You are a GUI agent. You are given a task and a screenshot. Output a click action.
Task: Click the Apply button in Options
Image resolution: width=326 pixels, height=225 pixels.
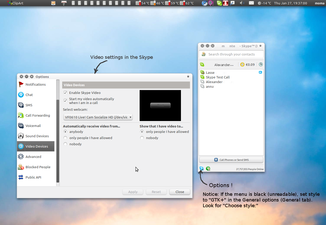coord(133,192)
